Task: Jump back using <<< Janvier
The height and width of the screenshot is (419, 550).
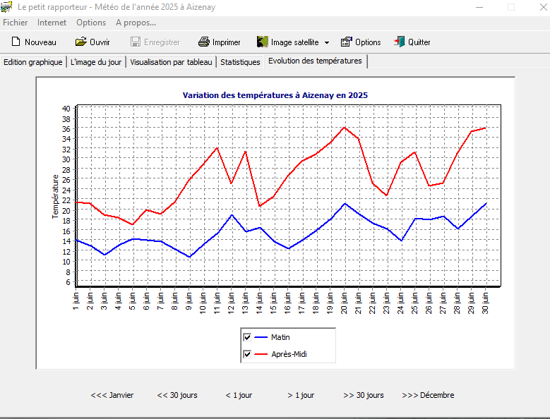Action: tap(112, 395)
